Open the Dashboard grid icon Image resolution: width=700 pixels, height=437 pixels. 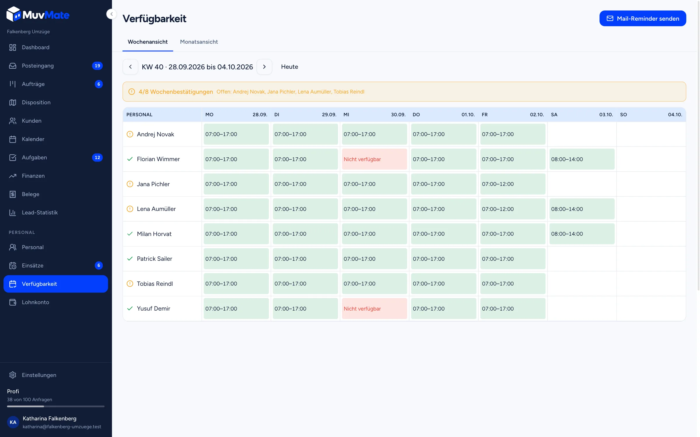click(13, 47)
